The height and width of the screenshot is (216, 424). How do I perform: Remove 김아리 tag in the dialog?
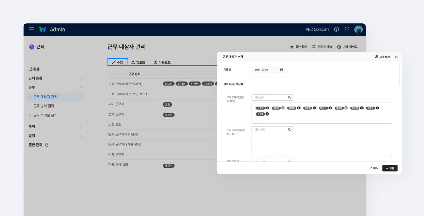(314, 108)
